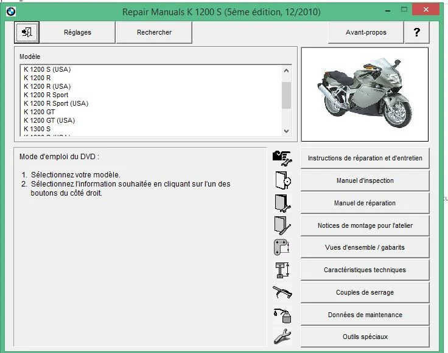Open the Rechercher search
Image resolution: width=448 pixels, height=353 pixels.
154,32
